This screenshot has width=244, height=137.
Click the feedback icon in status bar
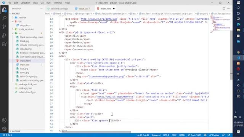223,135
